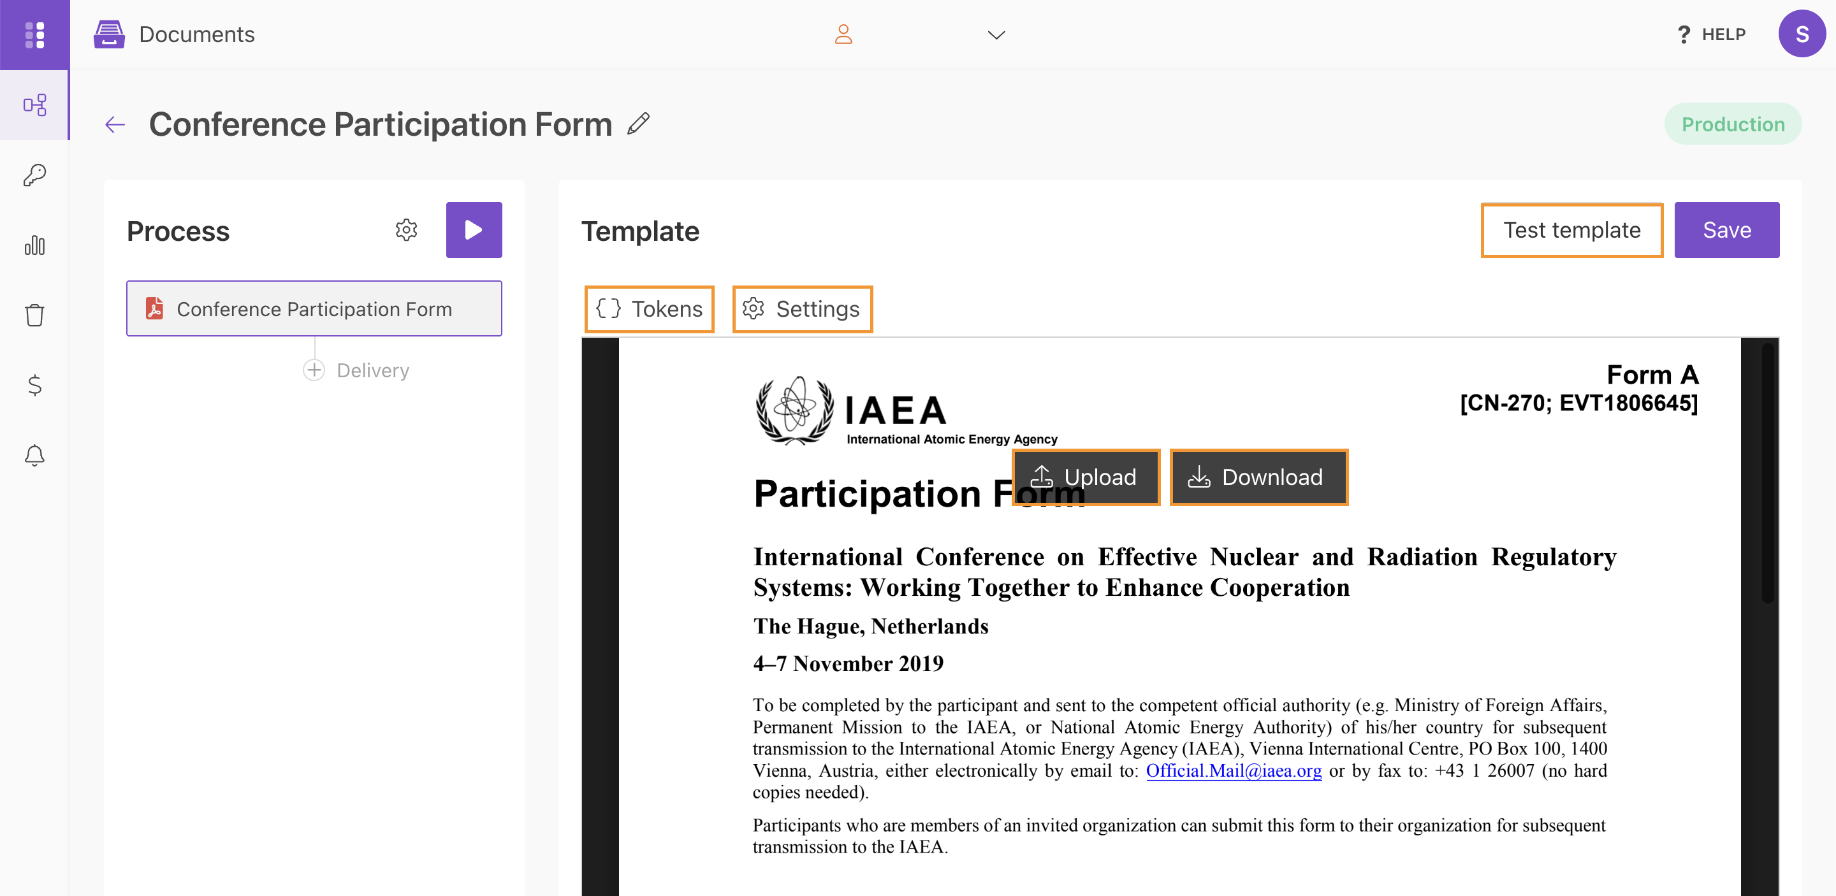This screenshot has width=1836, height=896.
Task: Save the template
Action: [1726, 230]
